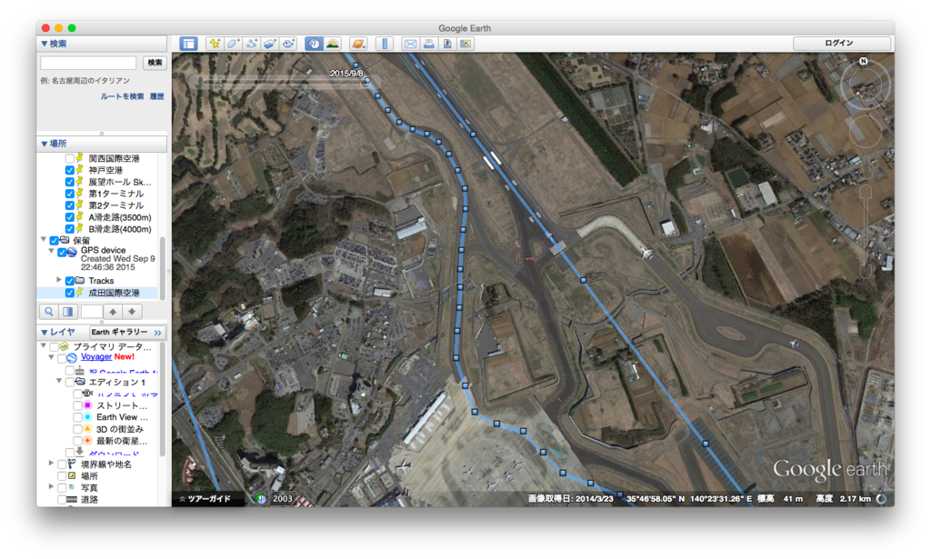Collapse the 検索 search panel
The width and height of the screenshot is (931, 559).
pos(44,44)
